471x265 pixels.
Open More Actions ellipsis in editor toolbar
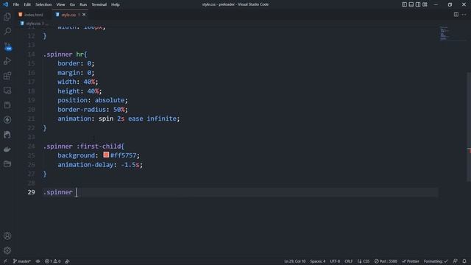point(464,15)
